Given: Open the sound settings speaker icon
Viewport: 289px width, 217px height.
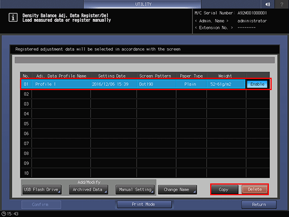Looking at the screenshot, I should tap(268, 4).
